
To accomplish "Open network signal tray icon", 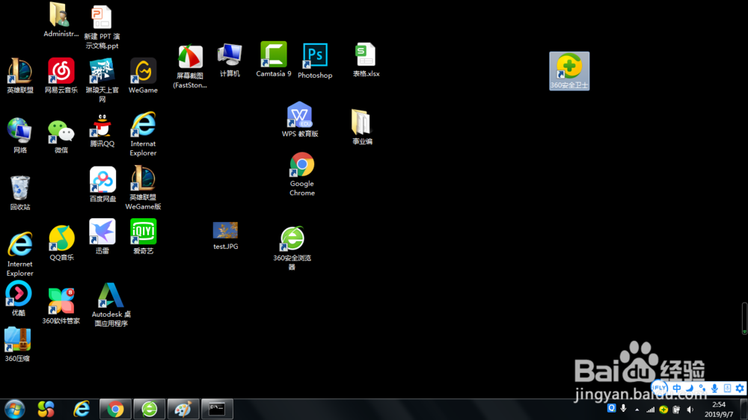I will pos(650,410).
